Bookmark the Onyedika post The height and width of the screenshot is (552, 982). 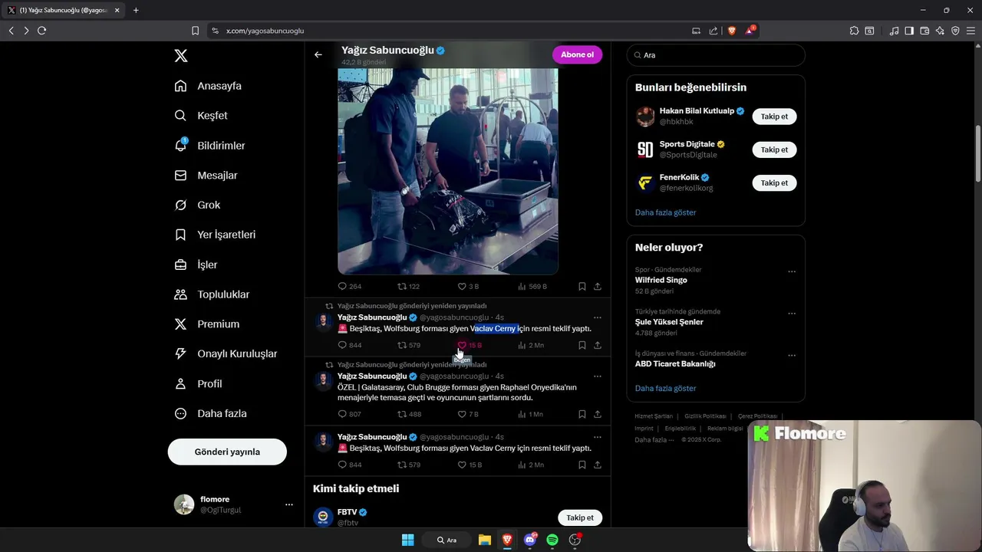tap(582, 415)
